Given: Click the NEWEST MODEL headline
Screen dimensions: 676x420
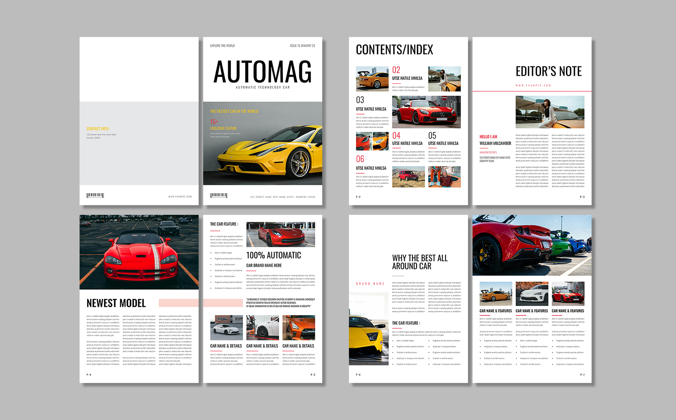Looking at the screenshot, I should (116, 303).
